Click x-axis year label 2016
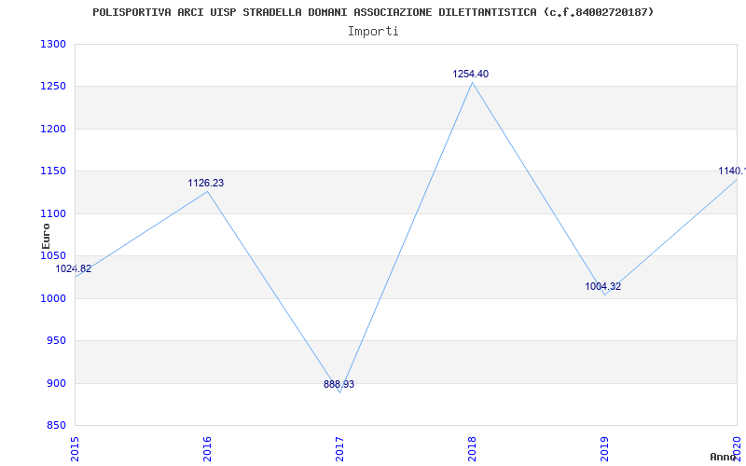The image size is (746, 466). coord(207,449)
